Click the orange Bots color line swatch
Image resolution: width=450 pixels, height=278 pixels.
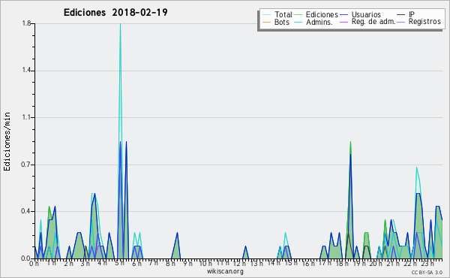[x=266, y=22]
